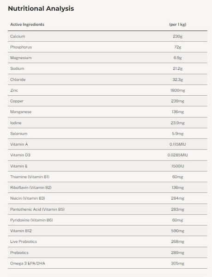Select the Pantothenic Acid (Vitamin B5) row
Screen dimensions: 212x277
coord(108,209)
